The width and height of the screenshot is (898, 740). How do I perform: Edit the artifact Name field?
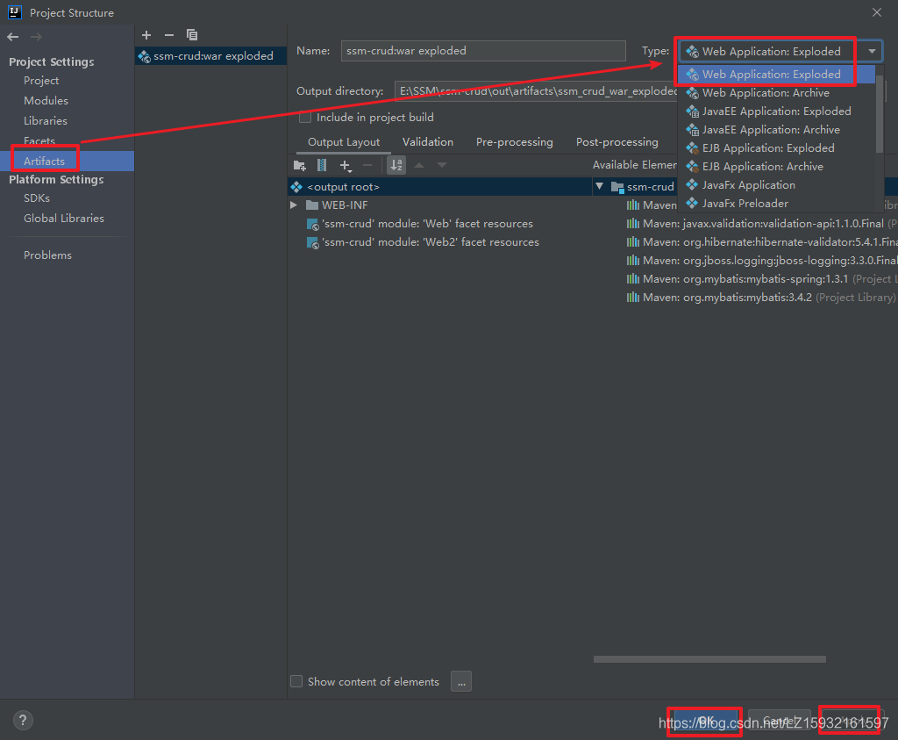pos(483,50)
